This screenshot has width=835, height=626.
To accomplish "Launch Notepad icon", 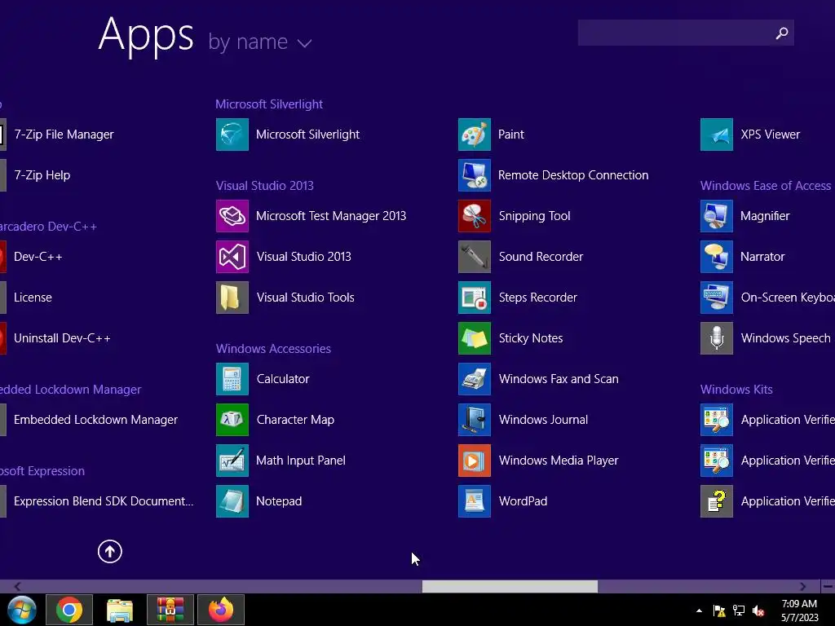I will tap(232, 501).
